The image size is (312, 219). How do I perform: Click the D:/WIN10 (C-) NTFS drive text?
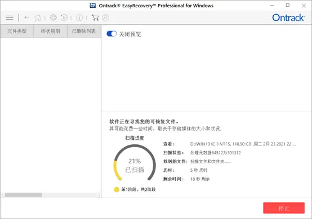[x=243, y=144]
